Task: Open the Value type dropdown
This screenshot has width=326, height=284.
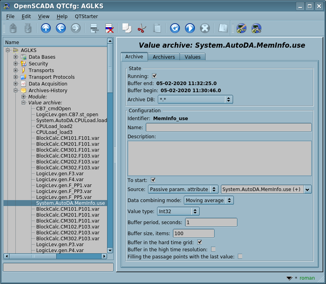Action: 178,212
